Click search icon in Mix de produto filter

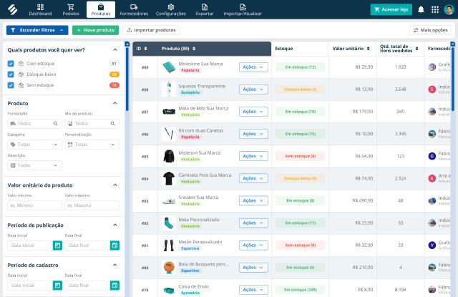(113, 124)
